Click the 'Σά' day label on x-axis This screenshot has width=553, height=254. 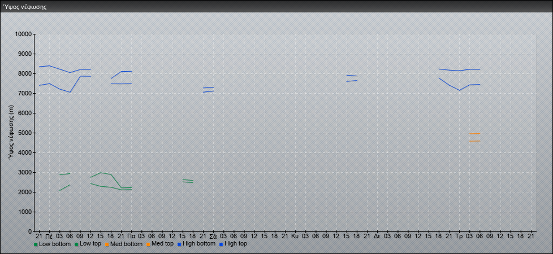point(213,236)
